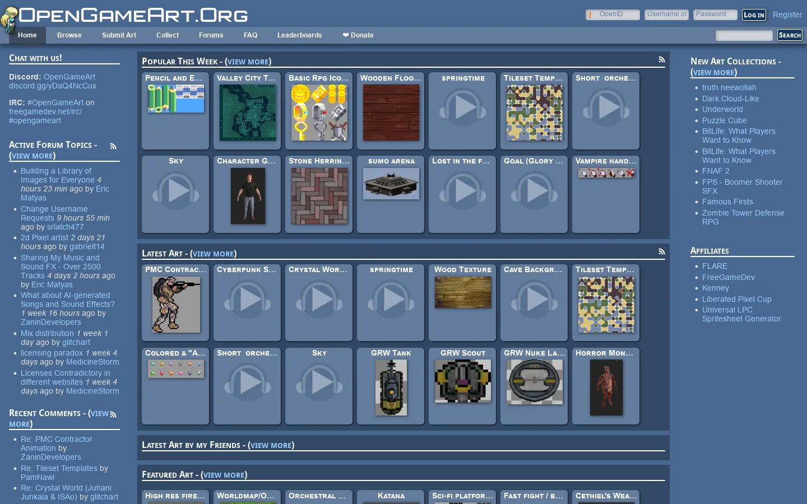Screen dimensions: 807x504
Task: Open the Submit Art menu item
Action: tap(119, 35)
